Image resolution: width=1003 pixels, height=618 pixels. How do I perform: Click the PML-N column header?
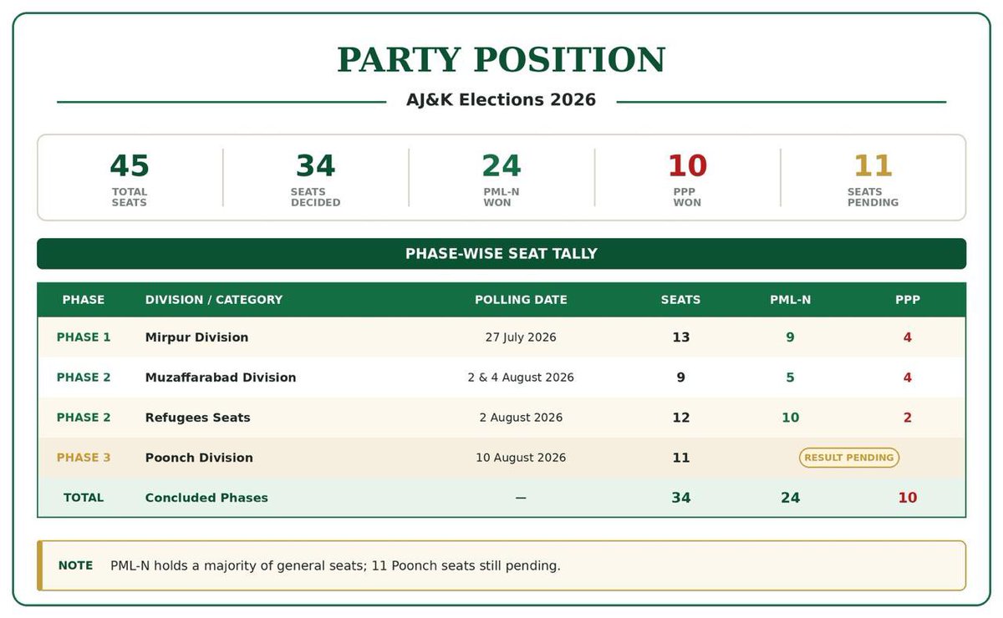(790, 300)
